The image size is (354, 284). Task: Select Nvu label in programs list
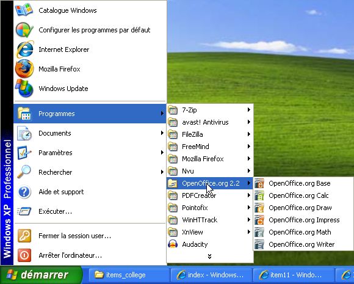[x=188, y=171]
